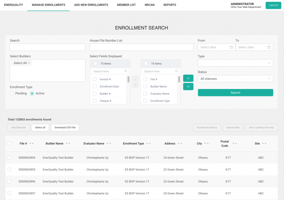The width and height of the screenshot is (284, 200).
Task: Check the Builder # field checkbox
Action: 94,94
